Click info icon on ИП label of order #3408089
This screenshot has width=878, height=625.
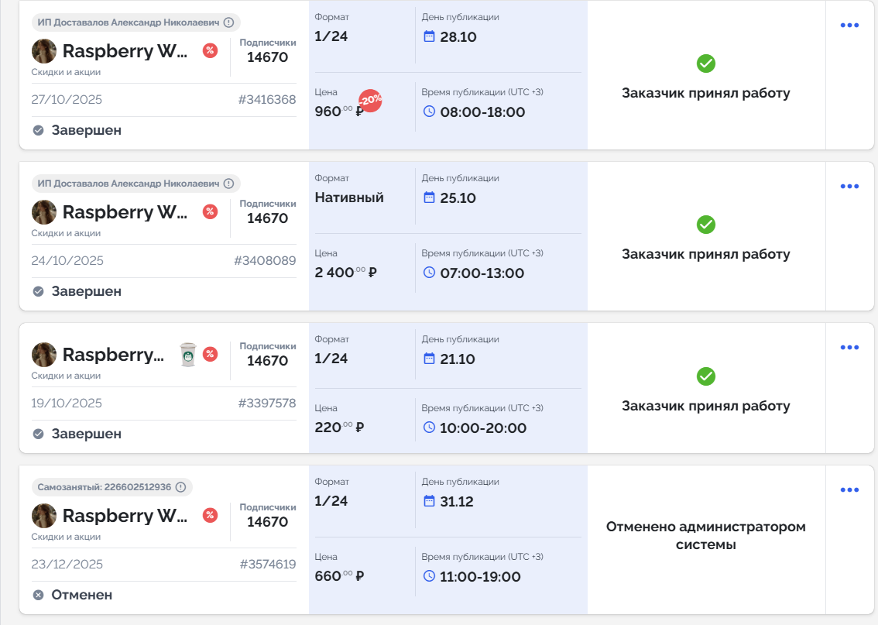(x=228, y=184)
